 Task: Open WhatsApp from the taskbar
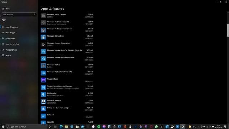[156, 126]
